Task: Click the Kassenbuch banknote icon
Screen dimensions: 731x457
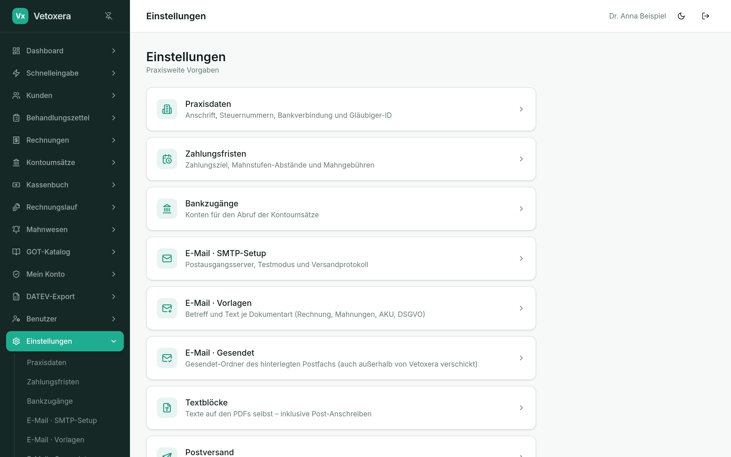Action: coord(16,185)
